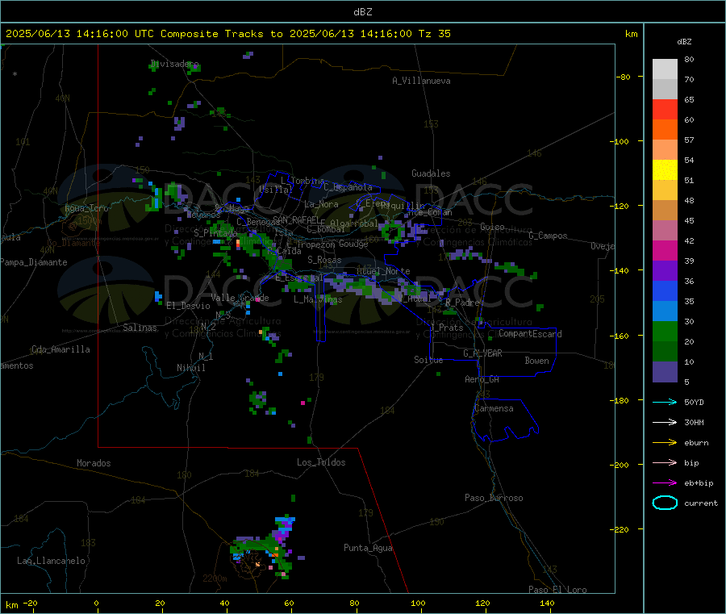The width and height of the screenshot is (726, 614).
Task: Click the Carmensa map label
Action: [494, 408]
